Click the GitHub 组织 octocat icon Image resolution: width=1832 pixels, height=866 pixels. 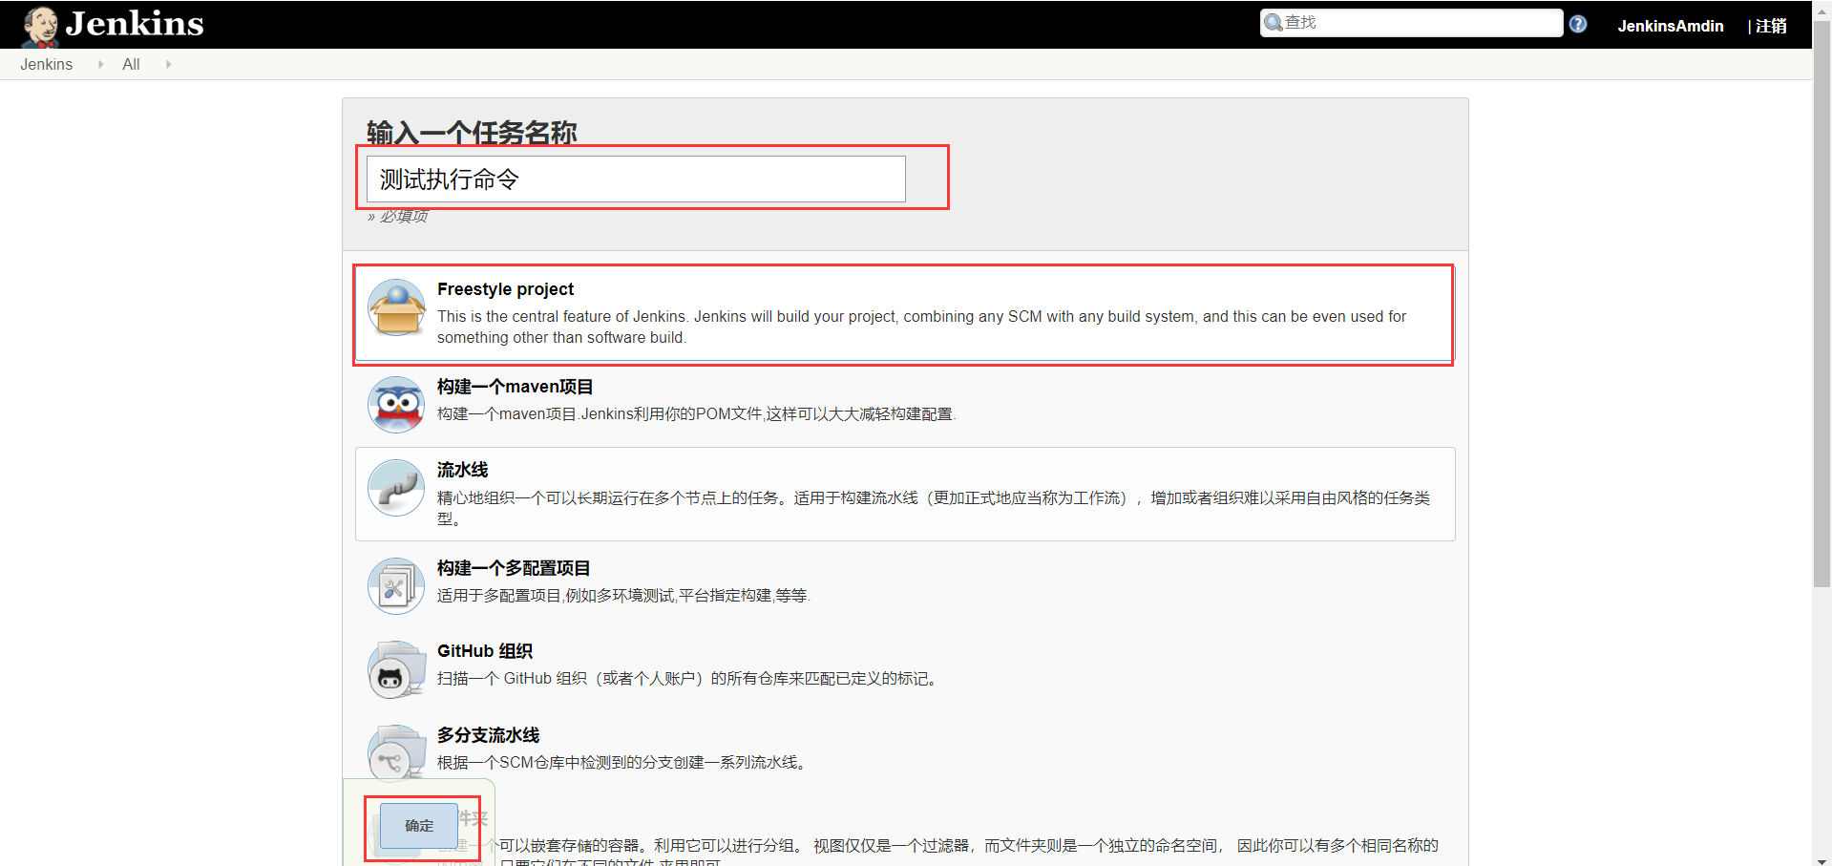click(395, 668)
